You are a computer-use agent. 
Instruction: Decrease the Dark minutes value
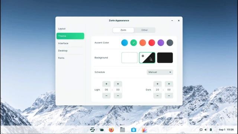pos(169,96)
